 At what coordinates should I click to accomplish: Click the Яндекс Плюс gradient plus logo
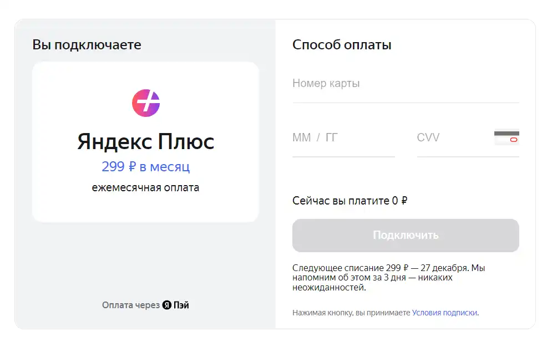tap(146, 103)
